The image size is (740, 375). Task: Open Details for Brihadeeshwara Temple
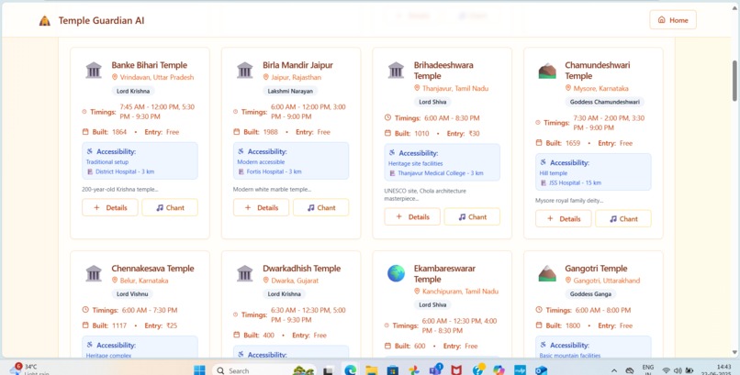[x=412, y=216]
